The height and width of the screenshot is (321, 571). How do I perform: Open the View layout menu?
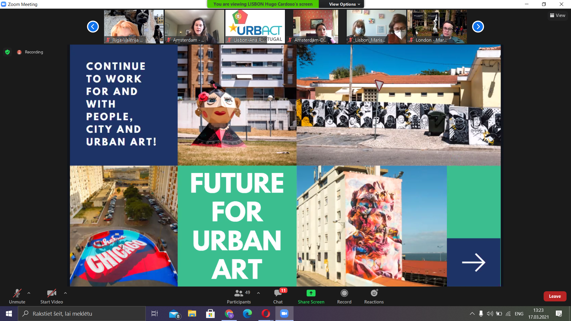coord(557,15)
